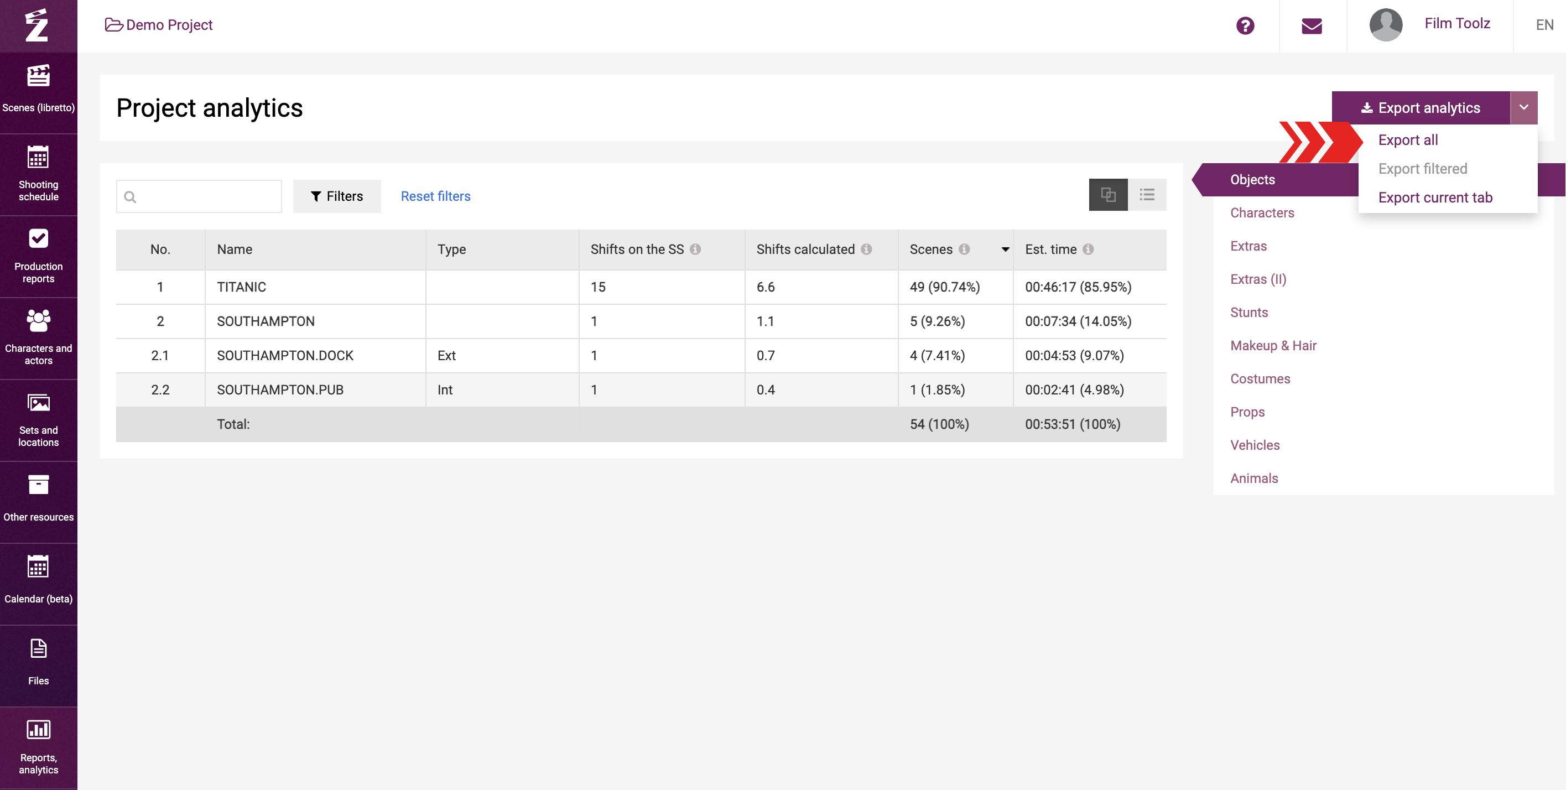This screenshot has height=790, width=1566.
Task: Click scenes value 49 (90.74%)
Action: click(x=945, y=287)
